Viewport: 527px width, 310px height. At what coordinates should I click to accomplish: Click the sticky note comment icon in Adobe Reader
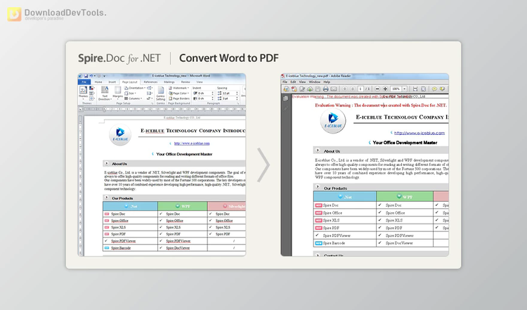tap(434, 89)
